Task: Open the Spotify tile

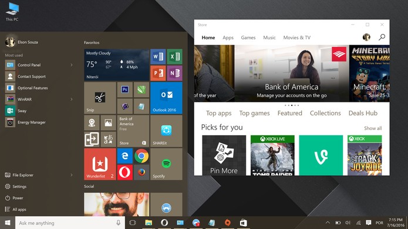Action: [166, 164]
